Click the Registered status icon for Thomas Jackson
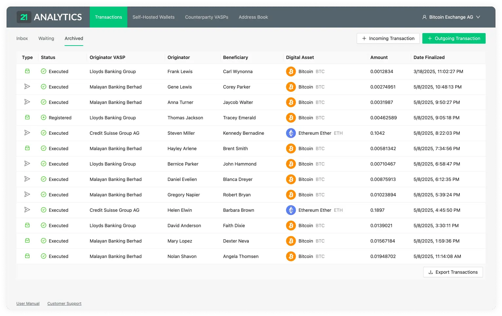Viewport: 502px width, 316px height. click(44, 117)
